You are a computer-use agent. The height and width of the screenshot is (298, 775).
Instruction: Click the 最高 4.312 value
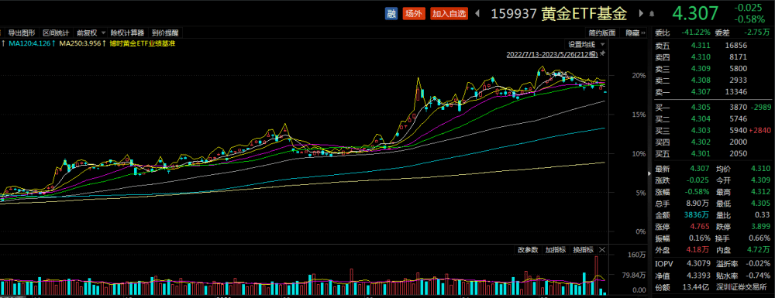point(761,192)
